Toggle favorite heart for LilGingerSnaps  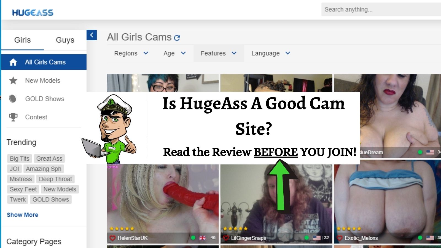[226, 238]
